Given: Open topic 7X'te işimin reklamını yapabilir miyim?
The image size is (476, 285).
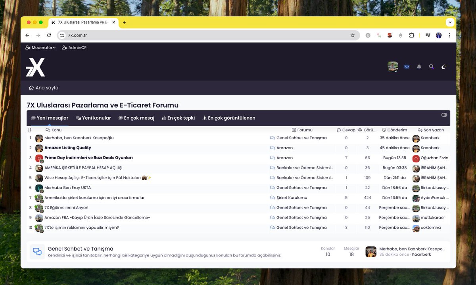Looking at the screenshot, I should 82,227.
